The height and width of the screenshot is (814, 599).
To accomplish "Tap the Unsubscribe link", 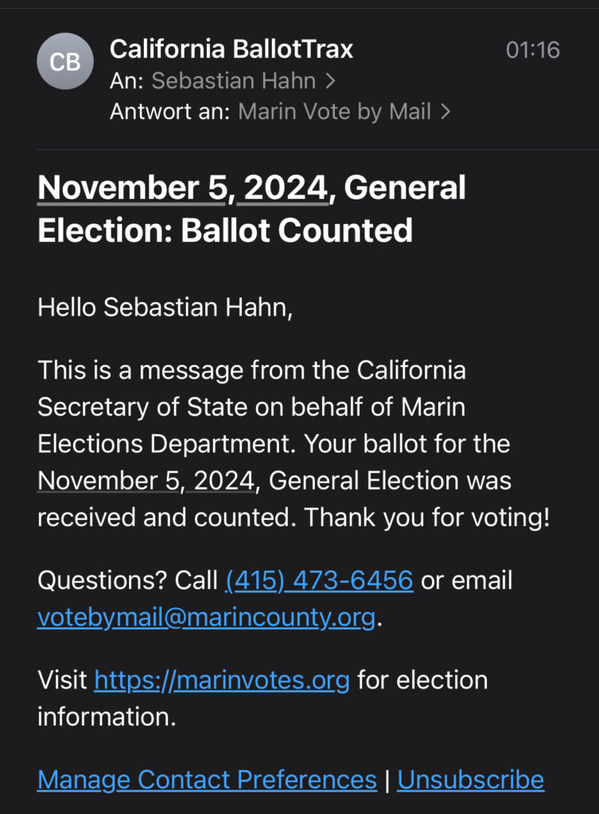I will point(470,780).
